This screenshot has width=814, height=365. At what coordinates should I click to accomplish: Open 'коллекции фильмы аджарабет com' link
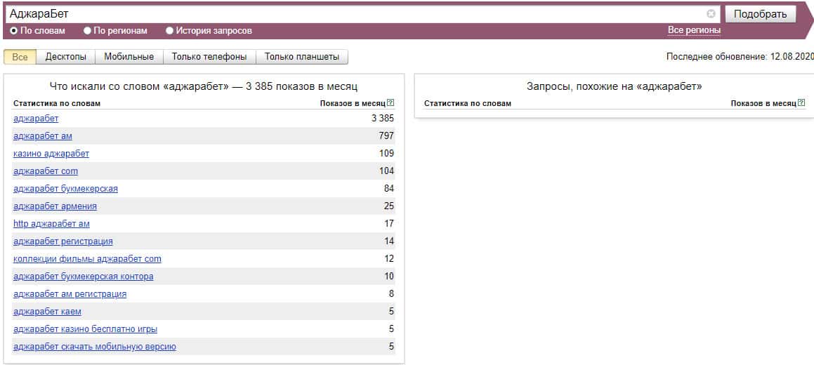pyautogui.click(x=87, y=259)
